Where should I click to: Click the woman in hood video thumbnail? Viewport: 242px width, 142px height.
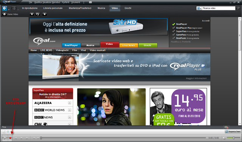(111, 107)
